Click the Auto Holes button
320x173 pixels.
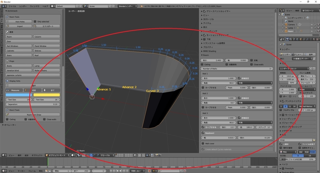[x=19, y=22]
